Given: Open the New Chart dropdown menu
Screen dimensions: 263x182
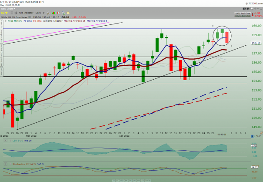Looking at the screenshot, I should point(8,9).
